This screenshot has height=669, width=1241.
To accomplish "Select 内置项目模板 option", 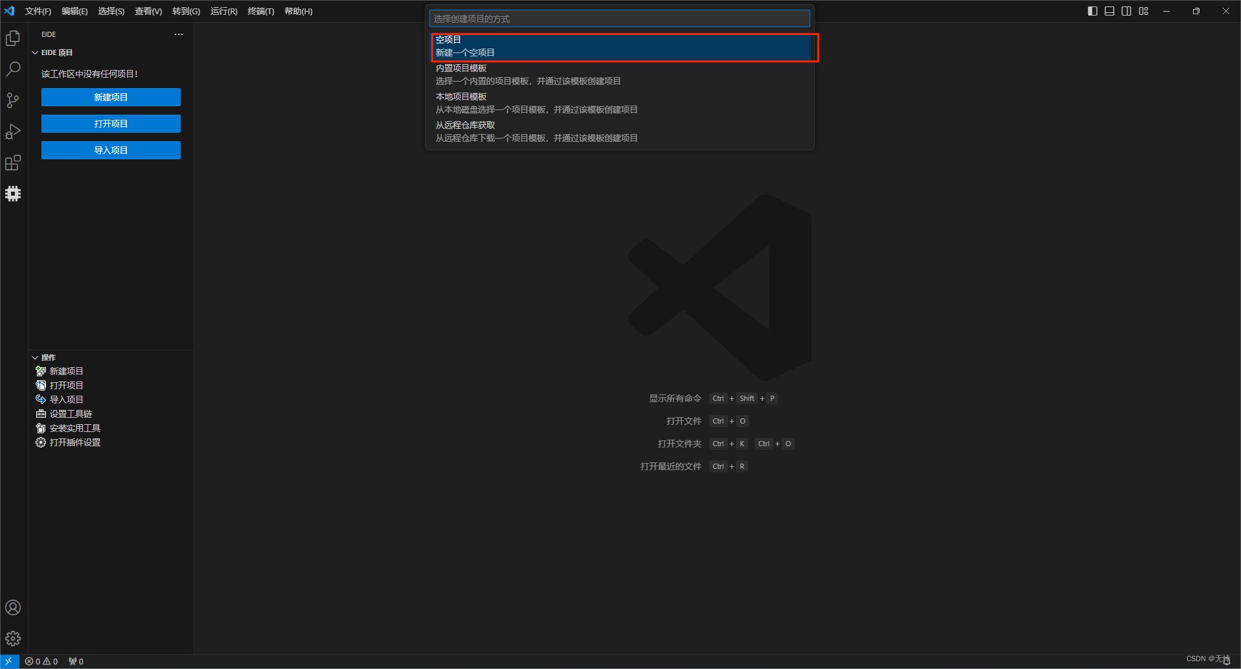I will (x=620, y=74).
